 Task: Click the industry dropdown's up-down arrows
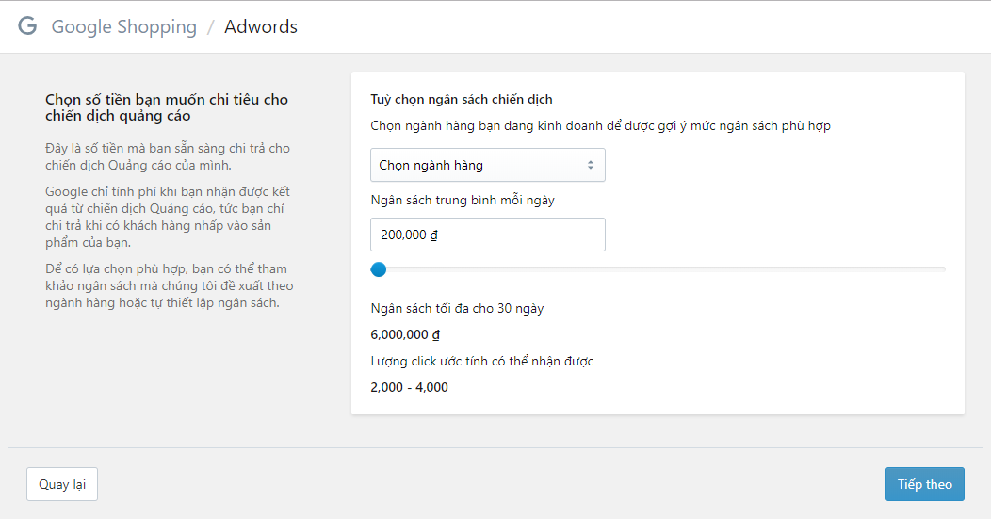tap(591, 165)
